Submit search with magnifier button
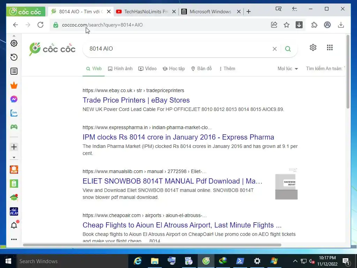The height and width of the screenshot is (268, 357). click(x=288, y=49)
